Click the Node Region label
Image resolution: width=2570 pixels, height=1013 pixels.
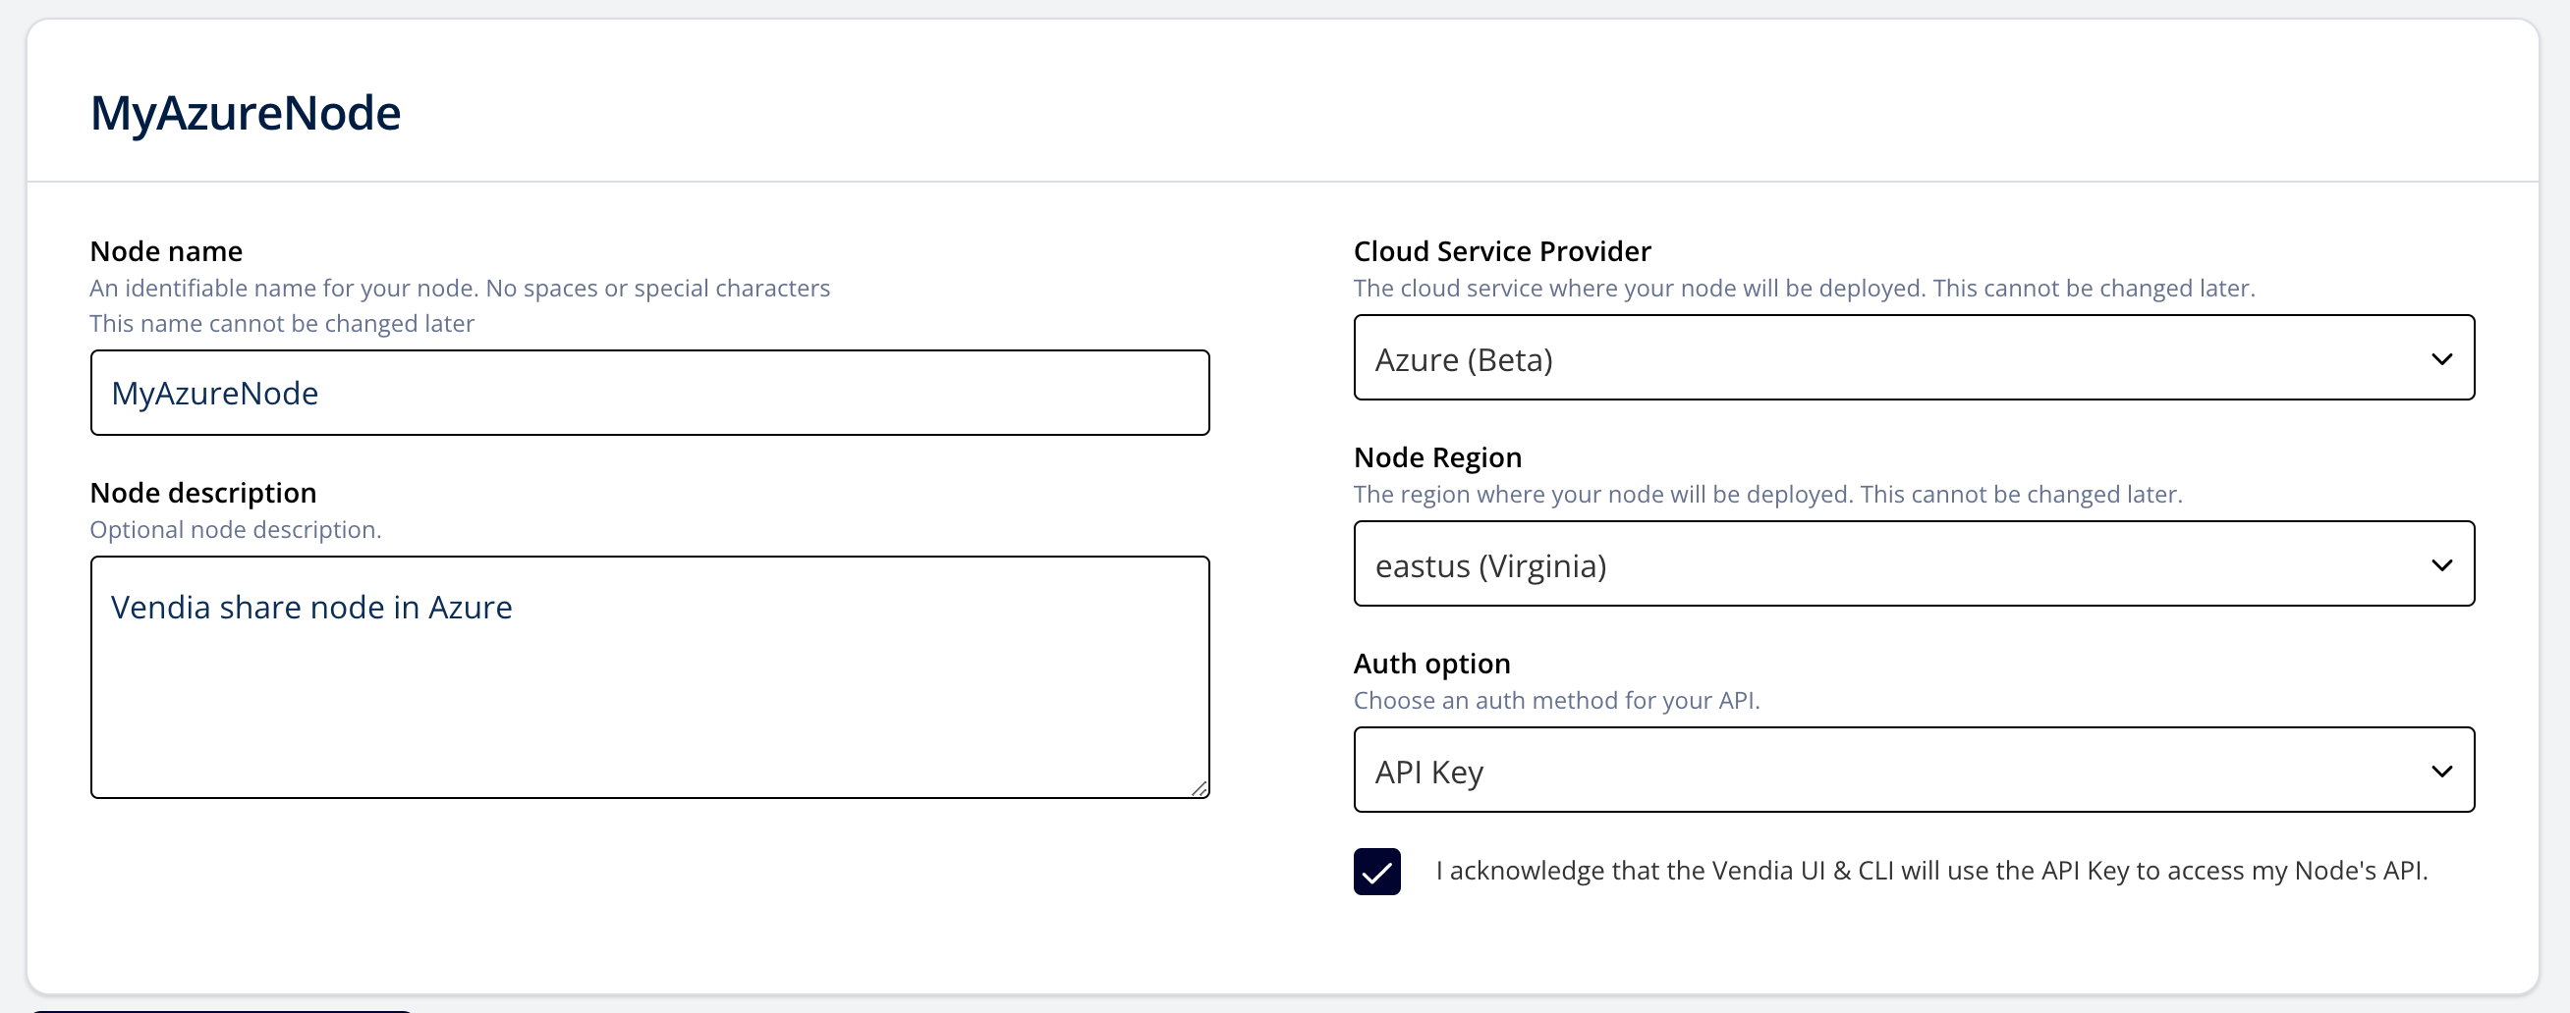point(1437,457)
